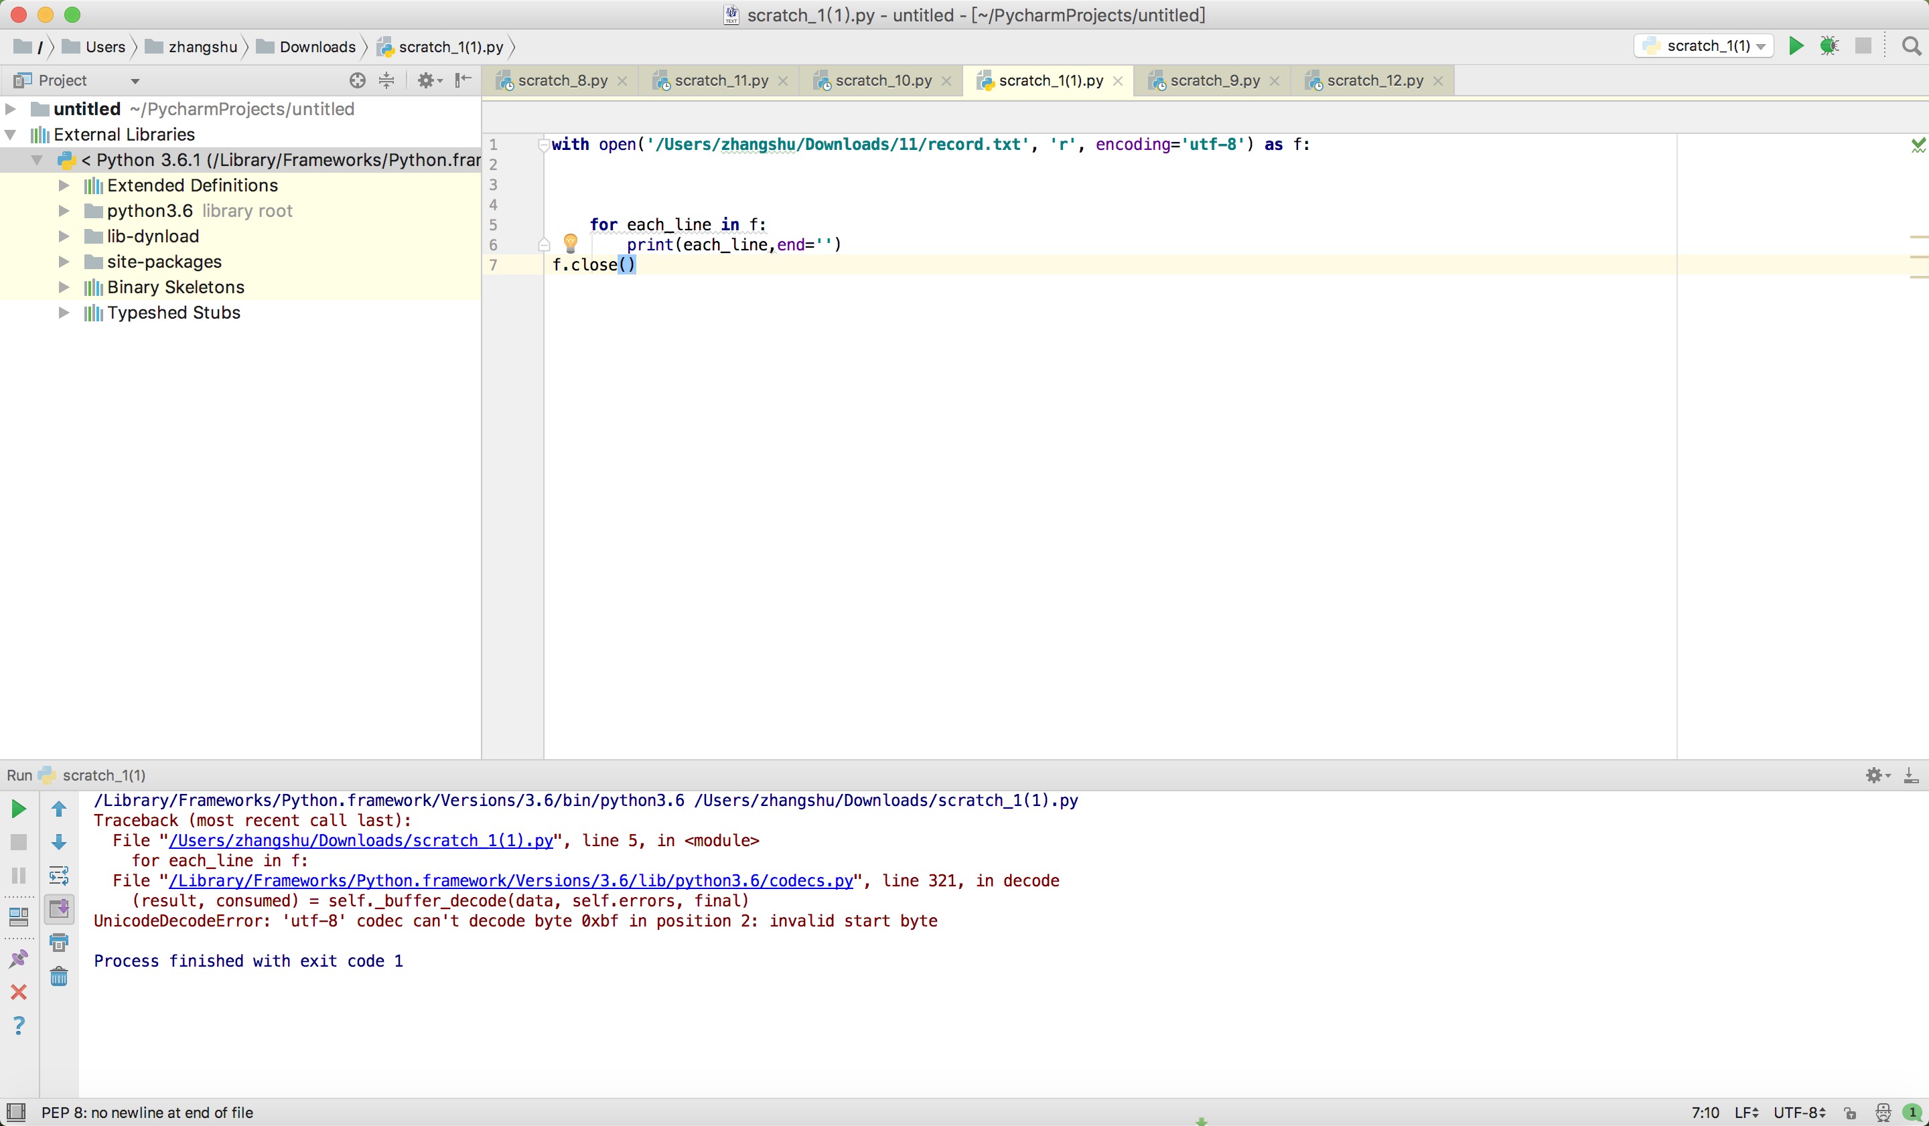Click zhangshu breadcrumb
1929x1126 pixels.
point(192,47)
